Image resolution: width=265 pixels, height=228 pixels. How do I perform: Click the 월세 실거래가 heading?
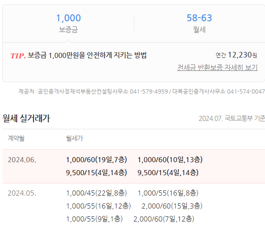pos(26,118)
